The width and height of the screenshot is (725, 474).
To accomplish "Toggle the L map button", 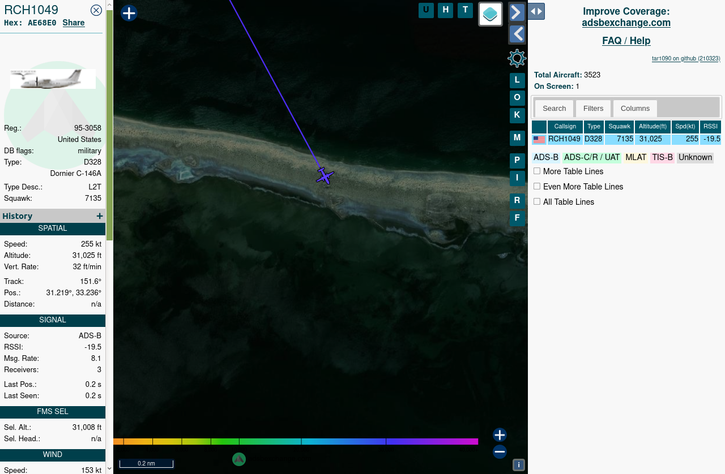I will click(517, 80).
